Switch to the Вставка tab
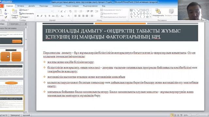Screen dimensions: 209x117 [x=21, y=6]
